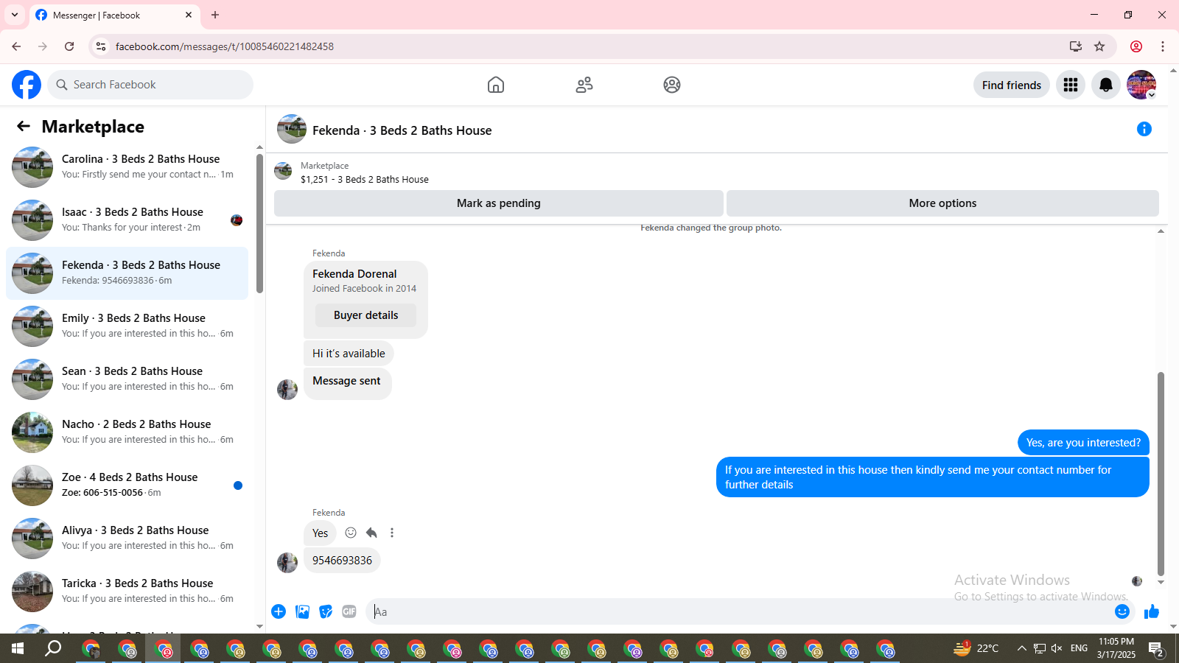Viewport: 1179px width, 663px height.
Task: View site information in the address bar
Action: click(101, 46)
